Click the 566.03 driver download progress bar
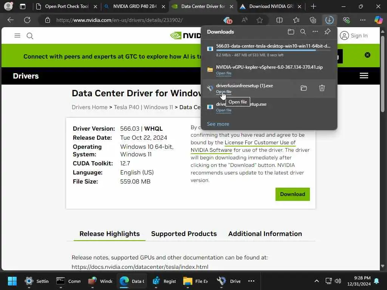 click(x=273, y=50)
